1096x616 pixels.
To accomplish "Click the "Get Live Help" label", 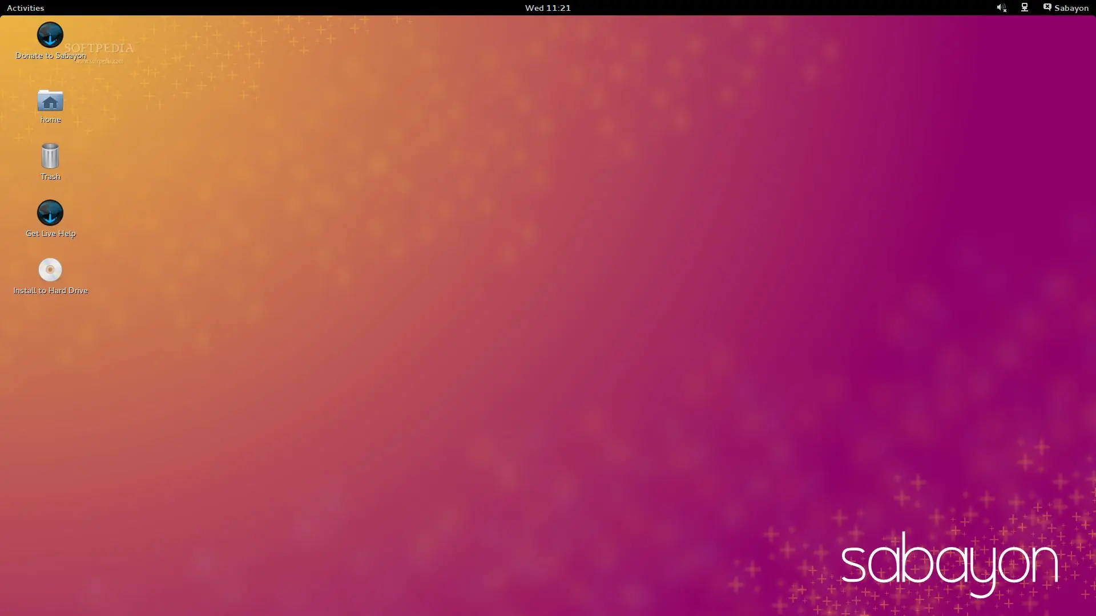I will (51, 234).
